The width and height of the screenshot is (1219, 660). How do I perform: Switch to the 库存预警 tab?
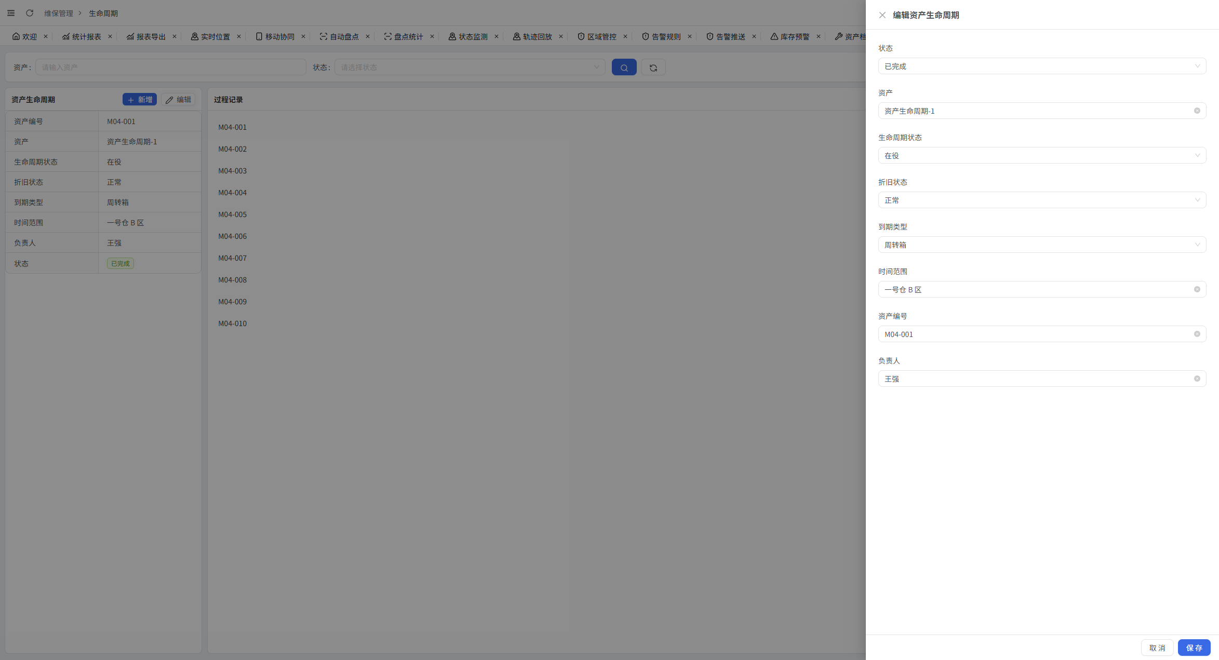pyautogui.click(x=790, y=36)
